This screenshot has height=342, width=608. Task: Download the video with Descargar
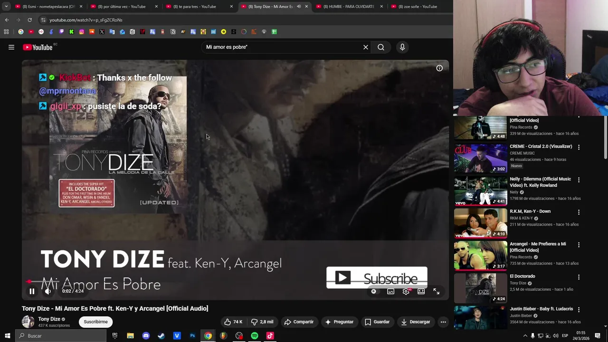pyautogui.click(x=415, y=322)
